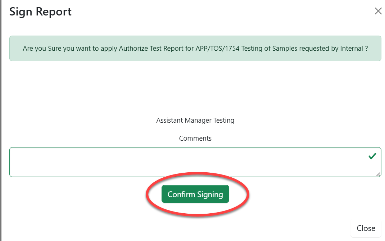Click the green validation checkmark icon
The image size is (385, 241).
point(372,156)
